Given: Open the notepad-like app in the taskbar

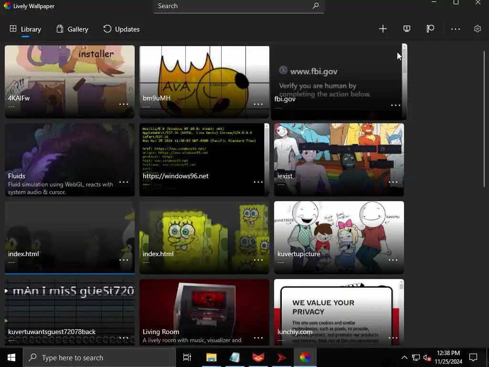Looking at the screenshot, I should coord(234,357).
